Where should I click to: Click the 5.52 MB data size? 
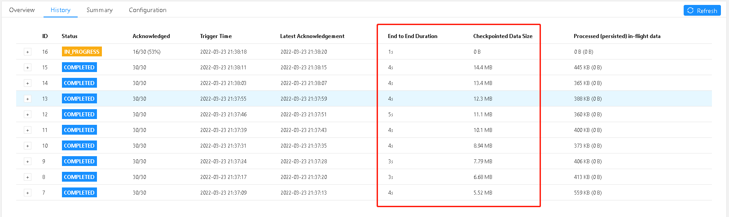[x=483, y=193]
